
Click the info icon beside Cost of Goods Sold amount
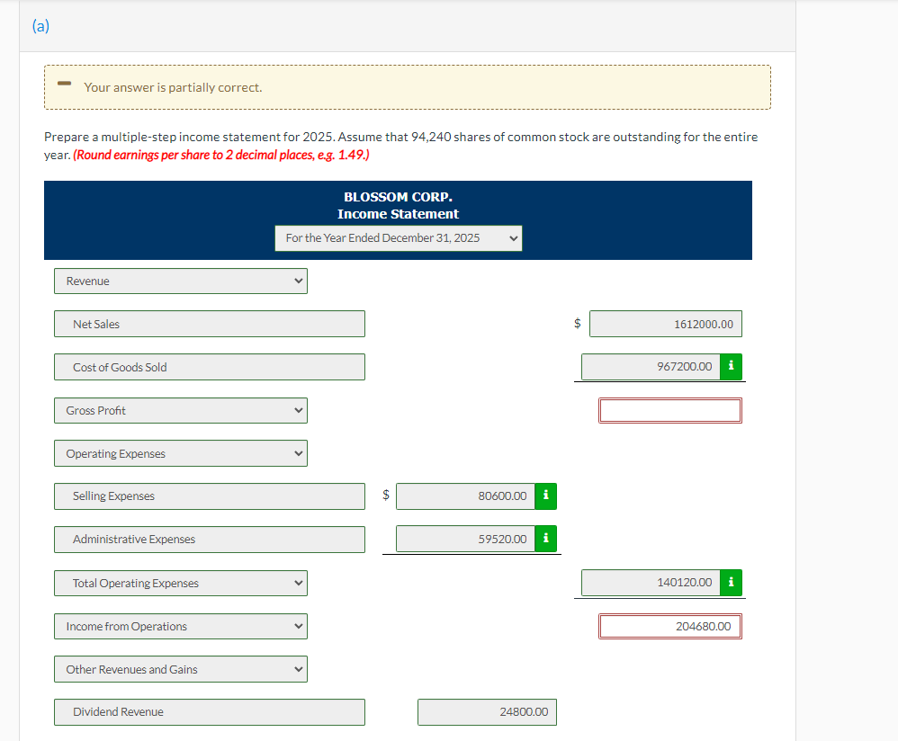[730, 367]
